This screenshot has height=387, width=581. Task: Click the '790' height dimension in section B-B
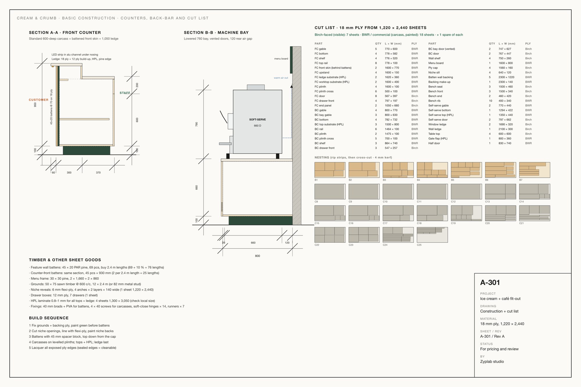coord(196,124)
